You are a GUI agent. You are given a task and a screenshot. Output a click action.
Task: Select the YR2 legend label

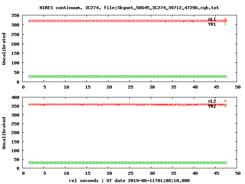(x=212, y=106)
